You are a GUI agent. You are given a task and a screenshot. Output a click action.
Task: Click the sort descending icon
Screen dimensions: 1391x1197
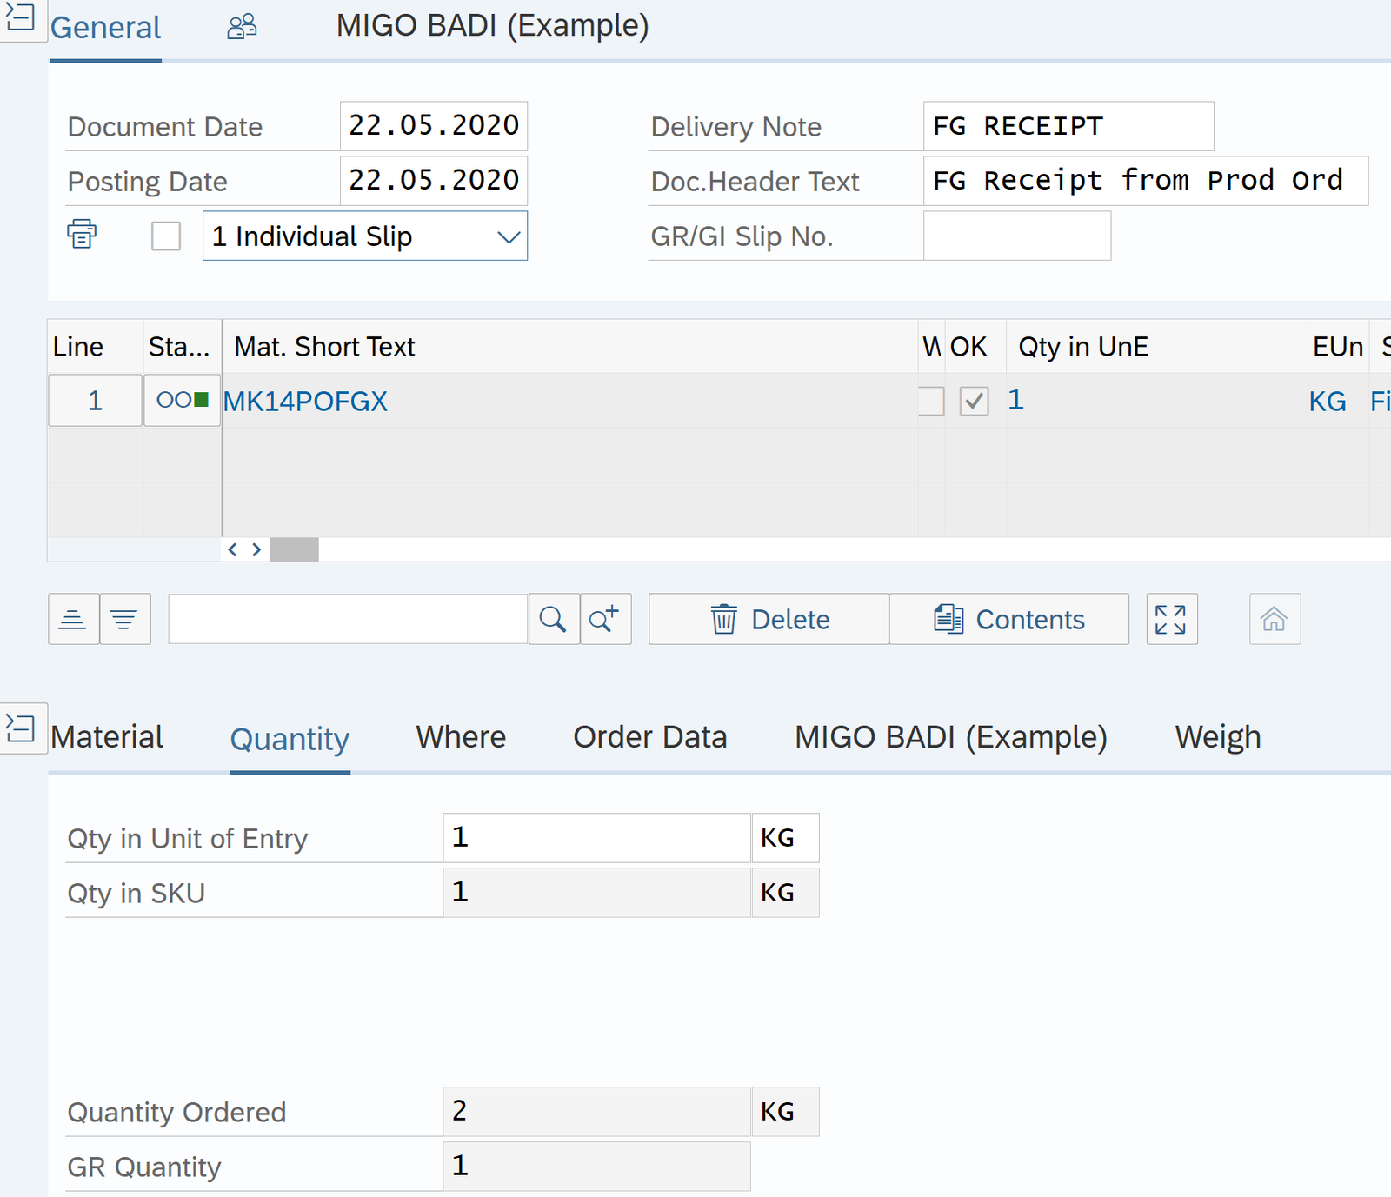click(124, 620)
